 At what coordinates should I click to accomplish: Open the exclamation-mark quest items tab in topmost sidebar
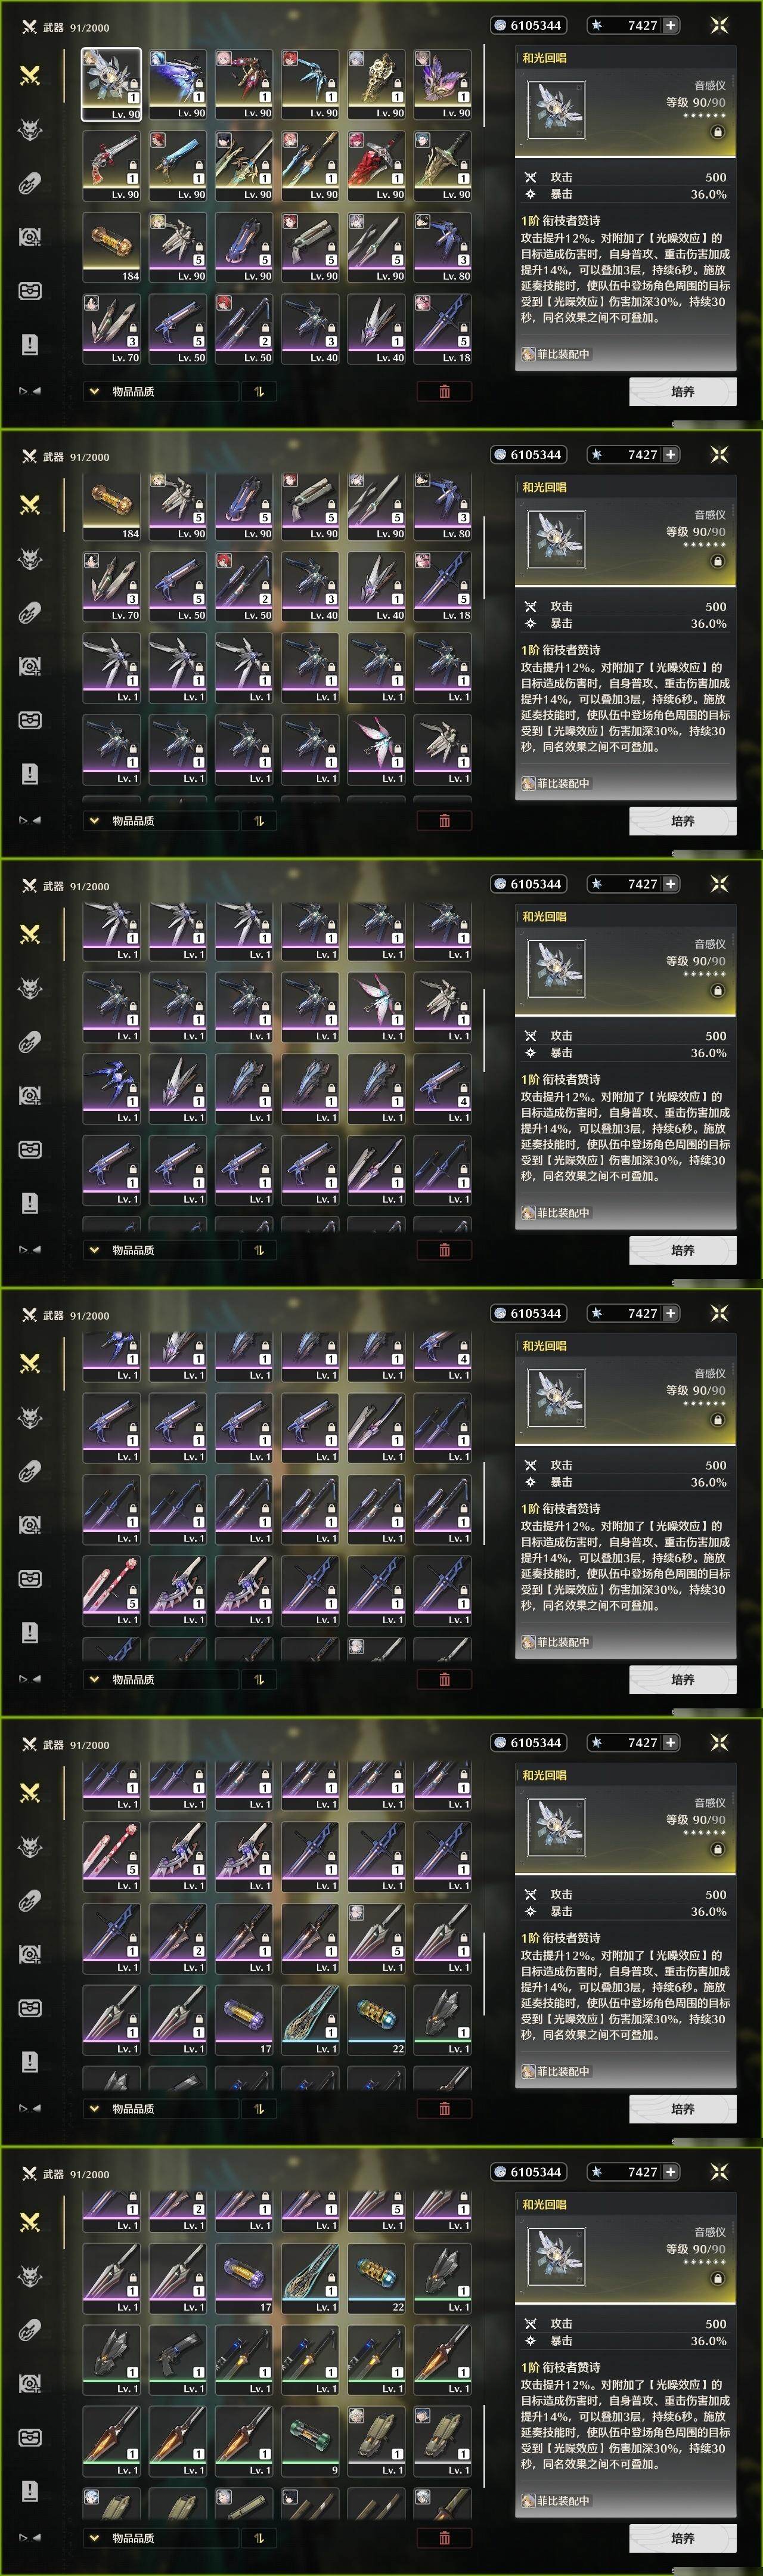[30, 344]
